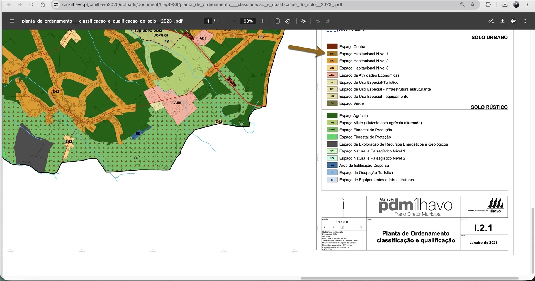The image size is (535, 281).
Task: Click the dark grey Exploração de Recursos swatch
Action: [332, 144]
